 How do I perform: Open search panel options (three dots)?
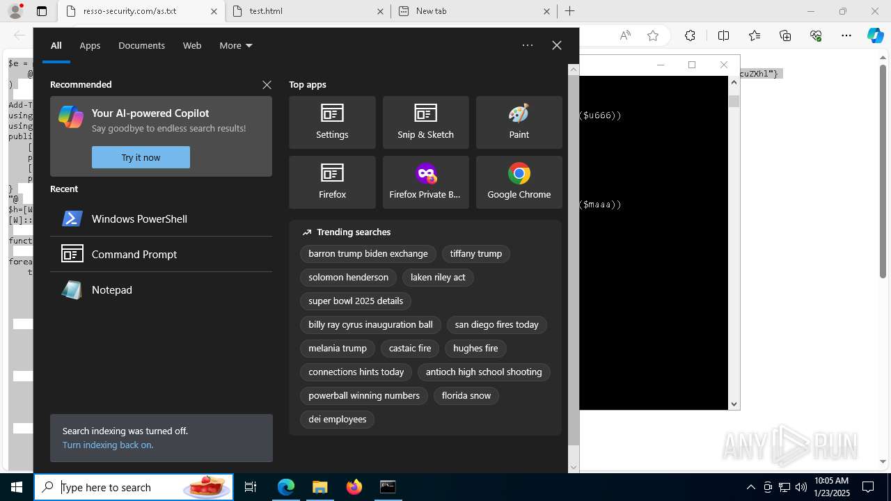[528, 45]
